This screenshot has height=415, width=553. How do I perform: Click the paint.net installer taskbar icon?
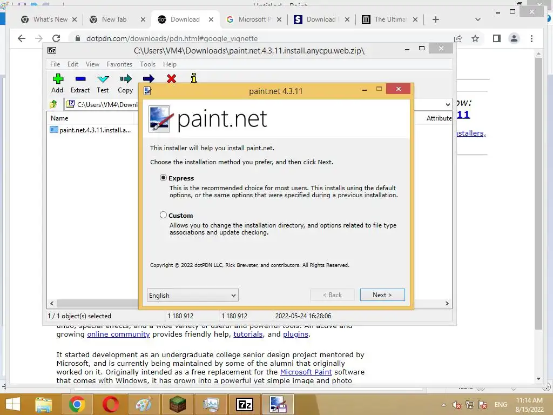278,404
